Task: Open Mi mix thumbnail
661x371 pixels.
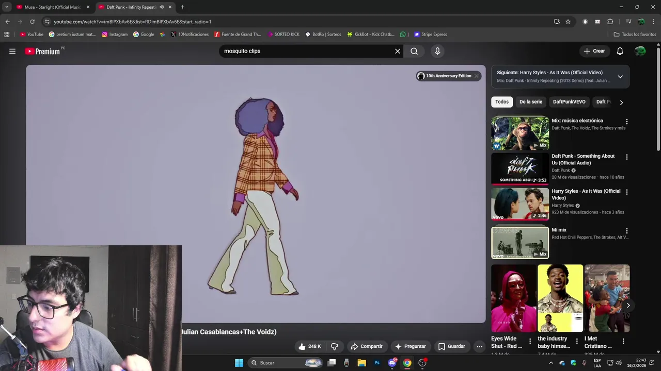Action: 520,242
